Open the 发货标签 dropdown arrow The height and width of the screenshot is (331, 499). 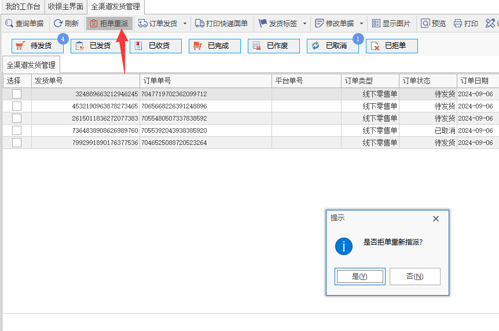pyautogui.click(x=304, y=24)
